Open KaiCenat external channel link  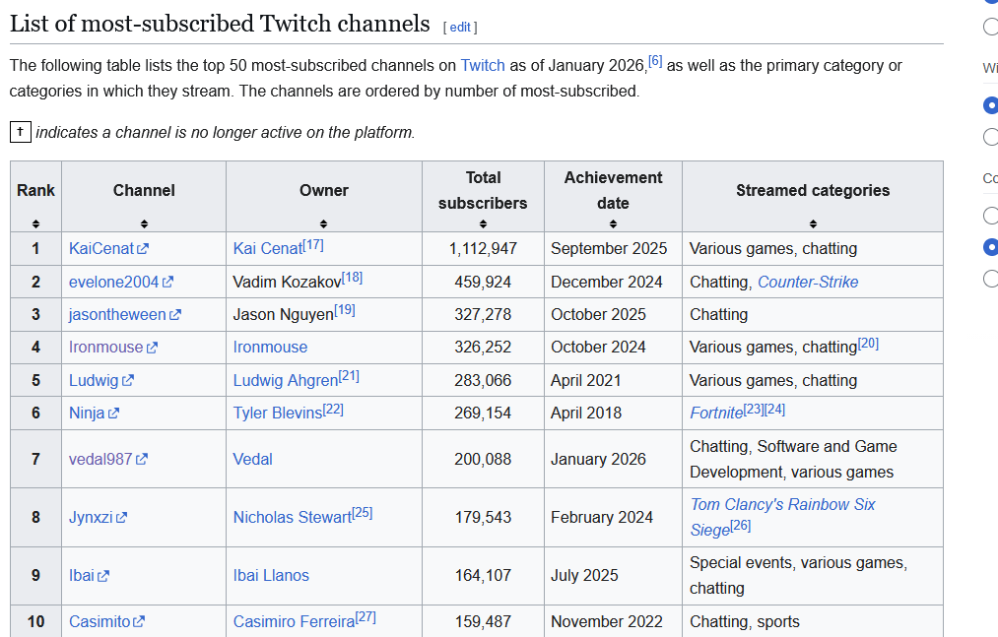point(108,249)
